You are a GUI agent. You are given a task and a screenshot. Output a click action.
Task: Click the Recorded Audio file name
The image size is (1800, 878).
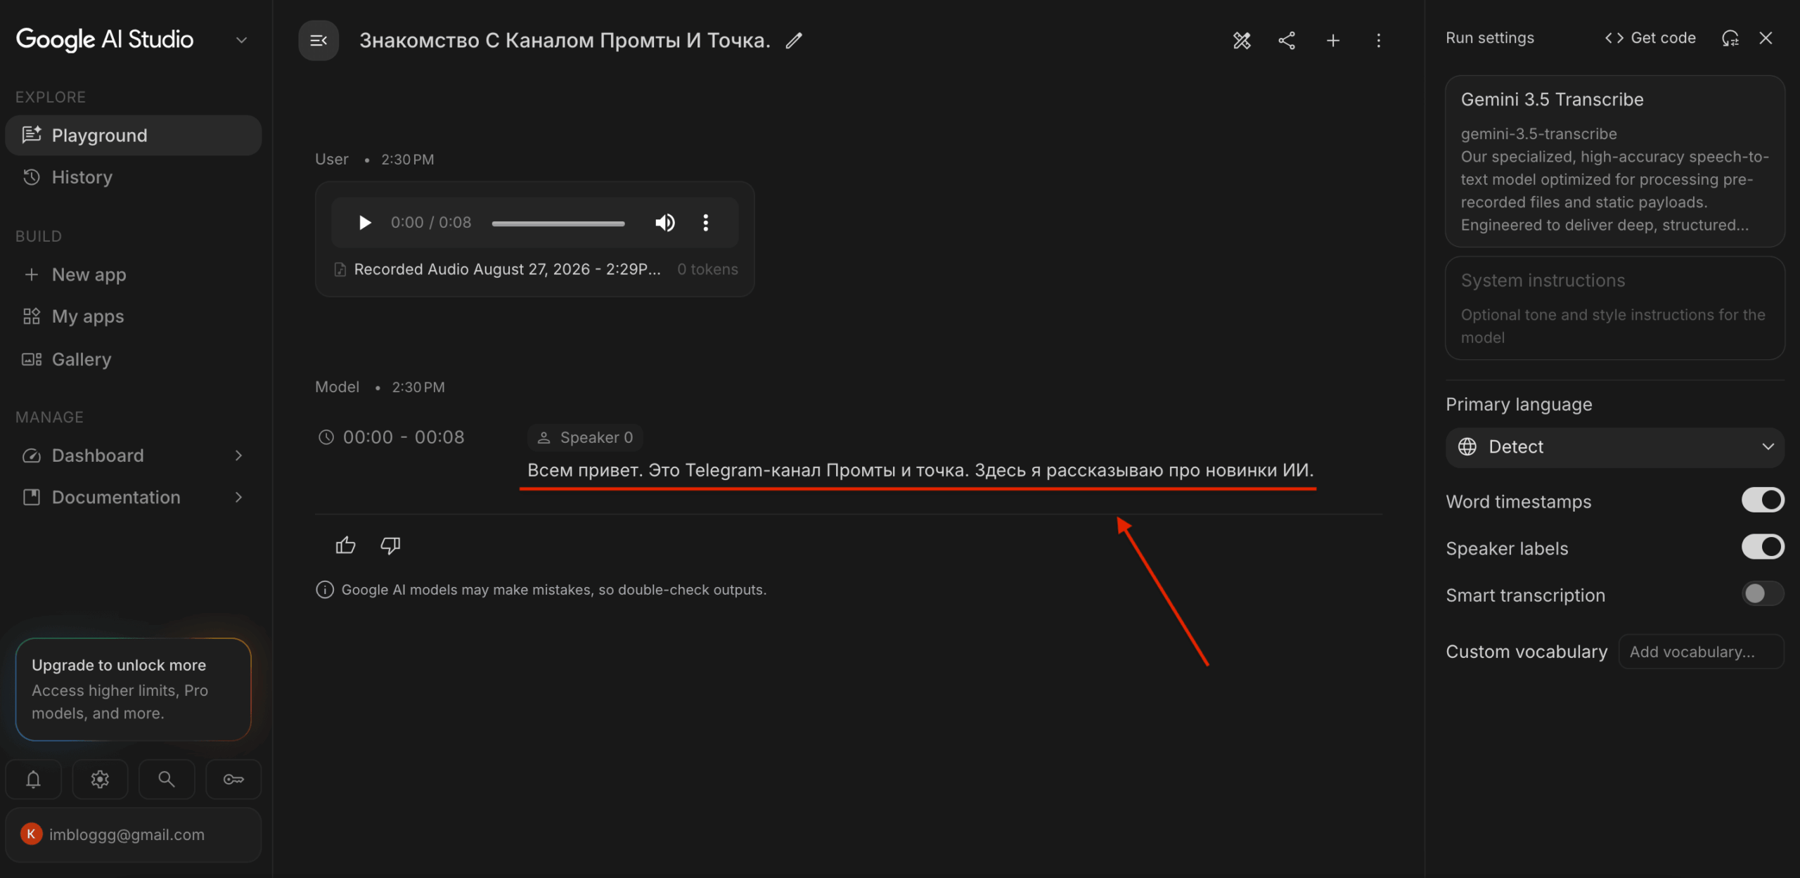point(507,269)
